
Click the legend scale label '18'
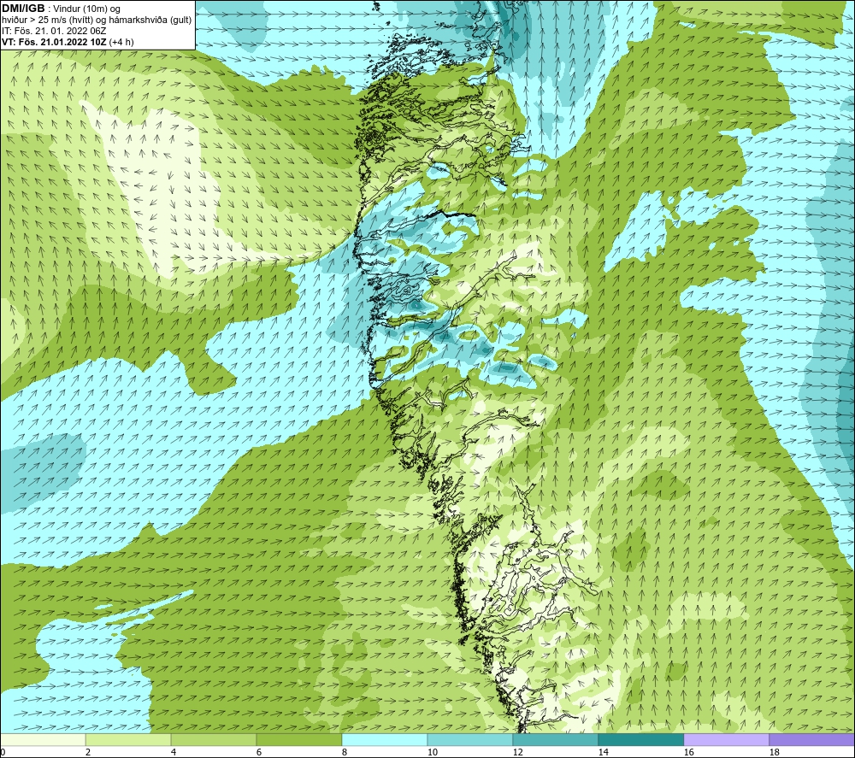[x=774, y=752]
